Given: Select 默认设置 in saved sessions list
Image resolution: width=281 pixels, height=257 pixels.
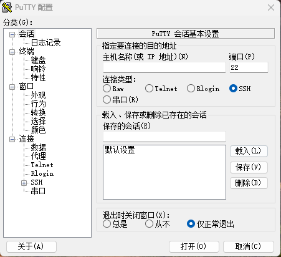Looking at the screenshot, I should (120, 150).
